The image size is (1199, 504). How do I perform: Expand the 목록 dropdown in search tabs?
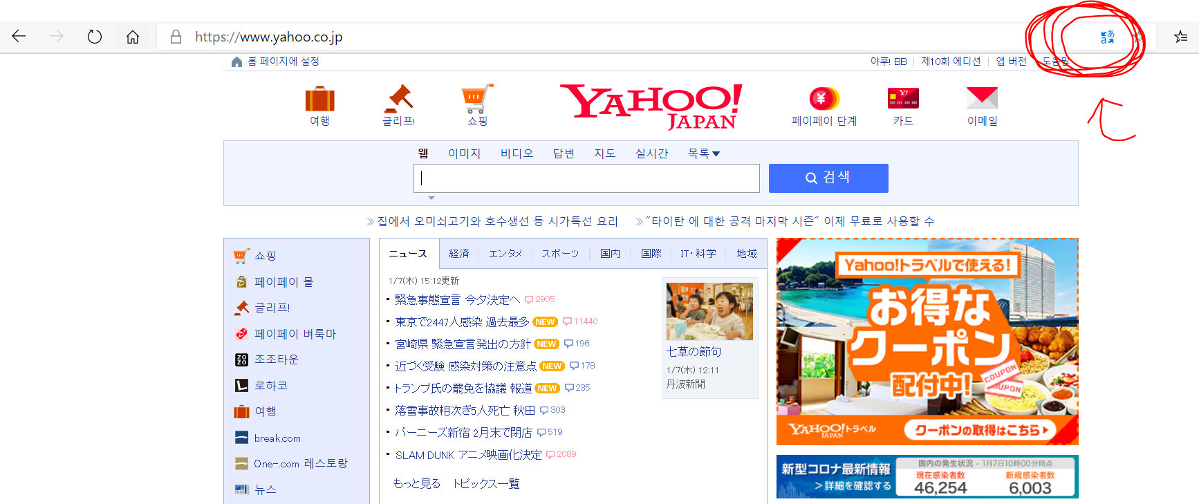click(704, 153)
